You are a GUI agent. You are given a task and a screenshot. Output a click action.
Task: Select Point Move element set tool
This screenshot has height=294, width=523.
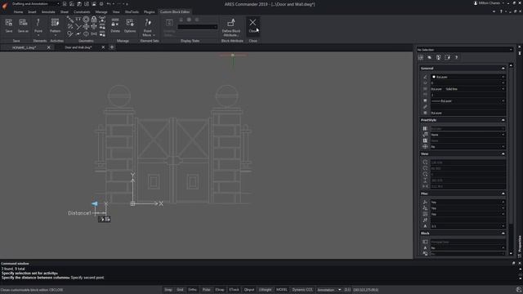tap(148, 27)
